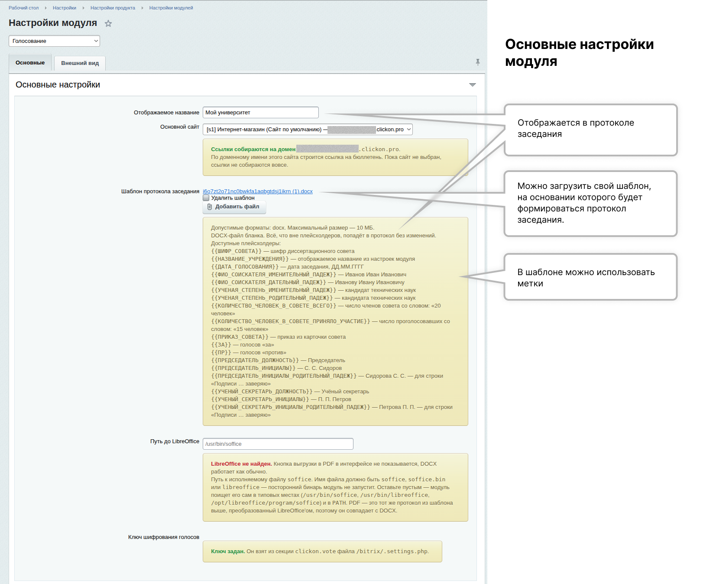
Task: Focus the Отображаемое название input field
Action: (261, 113)
